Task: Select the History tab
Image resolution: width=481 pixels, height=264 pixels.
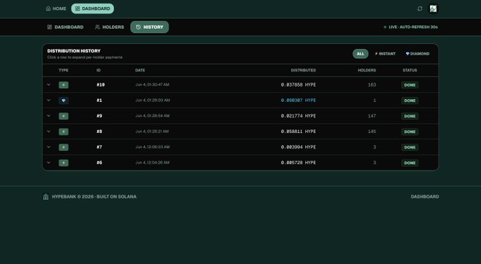Action: point(149,27)
